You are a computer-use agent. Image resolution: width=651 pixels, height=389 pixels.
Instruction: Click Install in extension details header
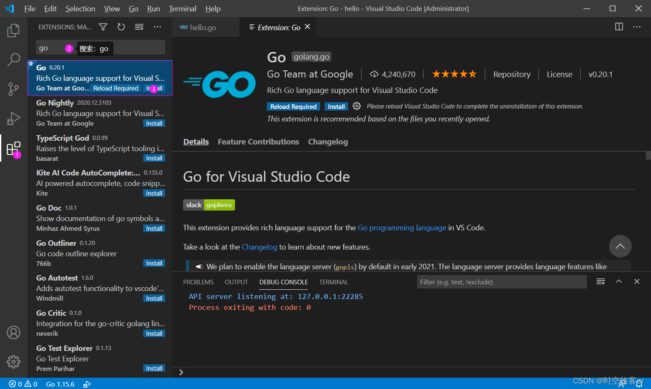click(x=336, y=106)
